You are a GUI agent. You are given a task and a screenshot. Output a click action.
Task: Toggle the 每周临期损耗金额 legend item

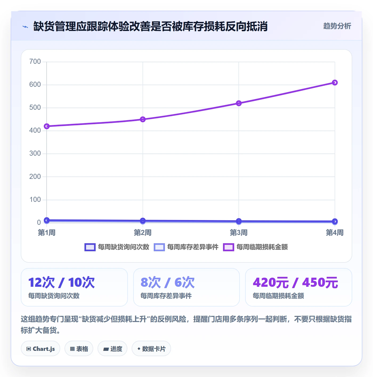(255, 247)
